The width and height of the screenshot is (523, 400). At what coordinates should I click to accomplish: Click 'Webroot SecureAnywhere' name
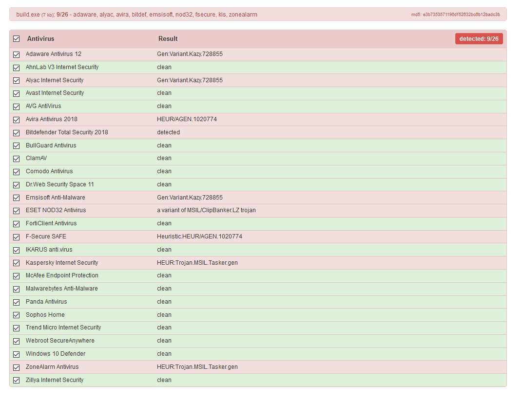60,341
